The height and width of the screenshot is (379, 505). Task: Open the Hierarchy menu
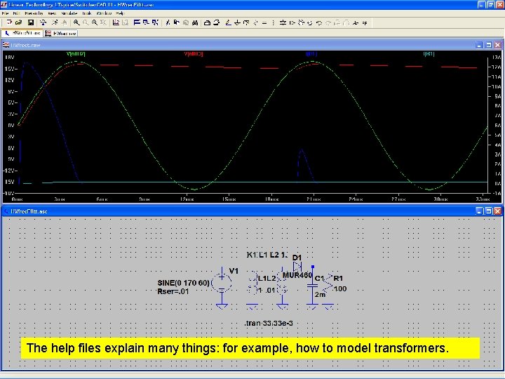(34, 13)
